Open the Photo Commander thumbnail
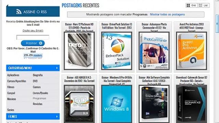This screenshot has width=219, height=123. pyautogui.click(x=154, y=51)
